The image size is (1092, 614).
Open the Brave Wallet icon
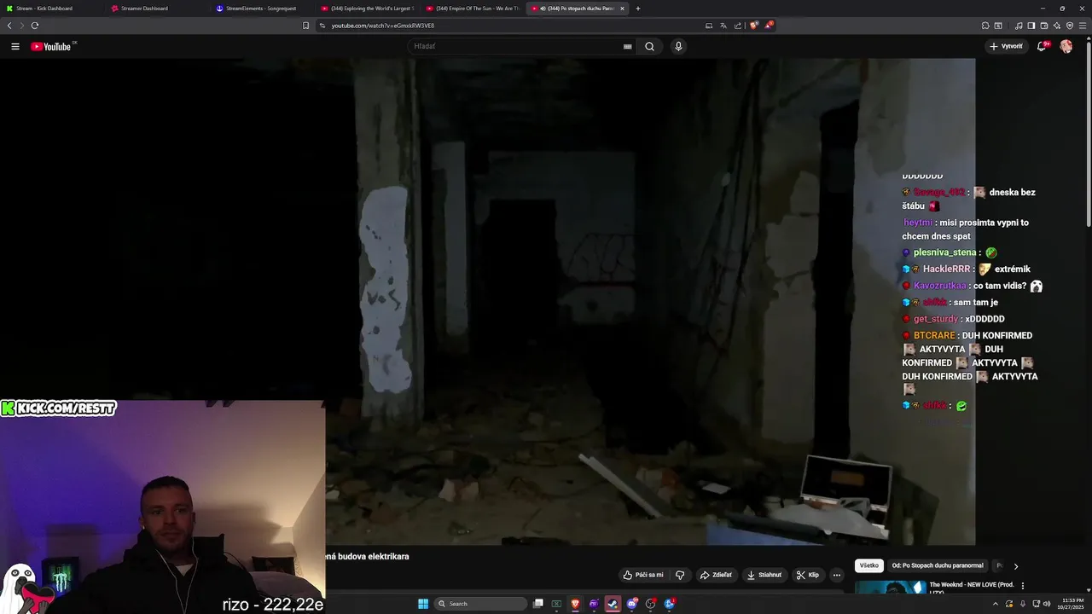pyautogui.click(x=1044, y=26)
